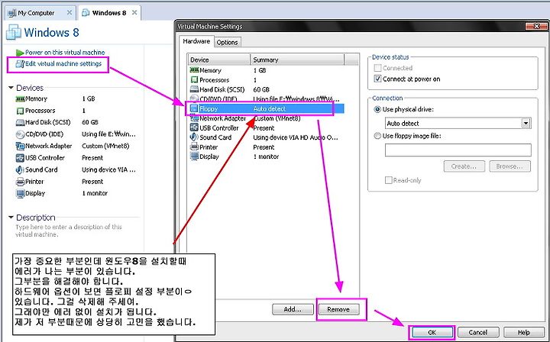Click the Create... floppy image button
Image resolution: width=550 pixels, height=342 pixels.
click(464, 166)
